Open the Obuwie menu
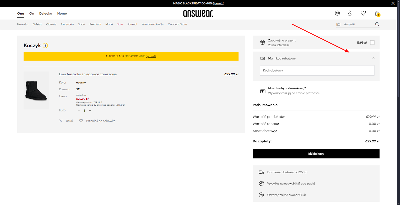 [x=51, y=24]
